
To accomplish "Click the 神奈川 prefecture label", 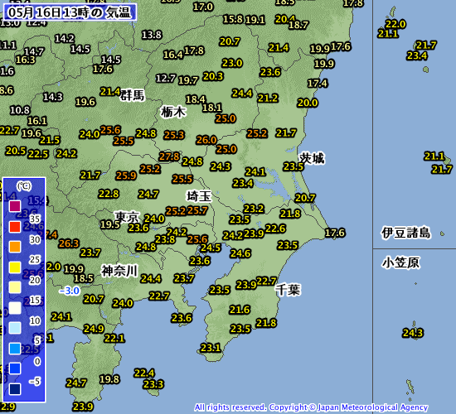I will click(x=119, y=271).
